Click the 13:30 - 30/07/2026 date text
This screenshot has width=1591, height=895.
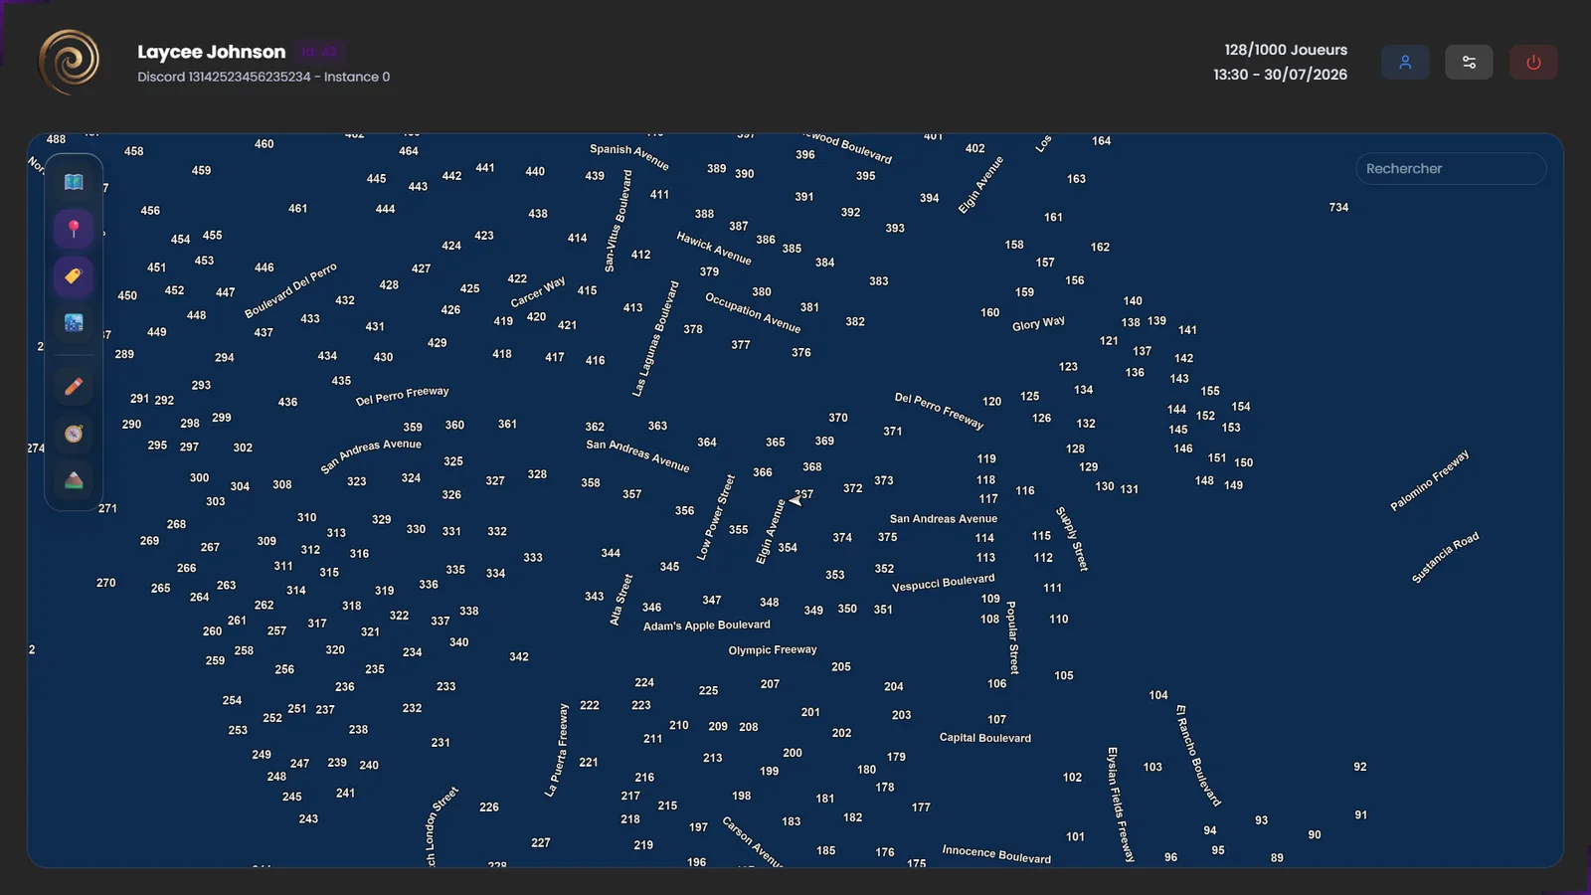(x=1280, y=75)
